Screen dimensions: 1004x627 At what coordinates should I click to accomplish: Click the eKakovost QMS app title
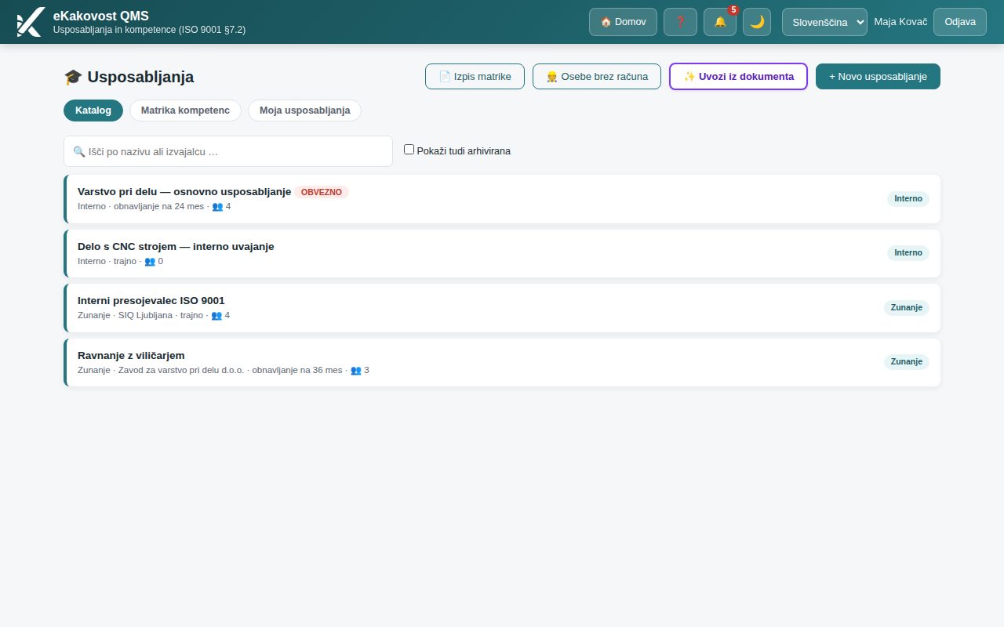point(100,16)
